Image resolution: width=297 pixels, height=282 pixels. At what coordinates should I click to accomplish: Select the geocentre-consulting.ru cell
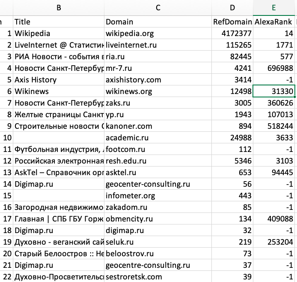click(x=158, y=265)
